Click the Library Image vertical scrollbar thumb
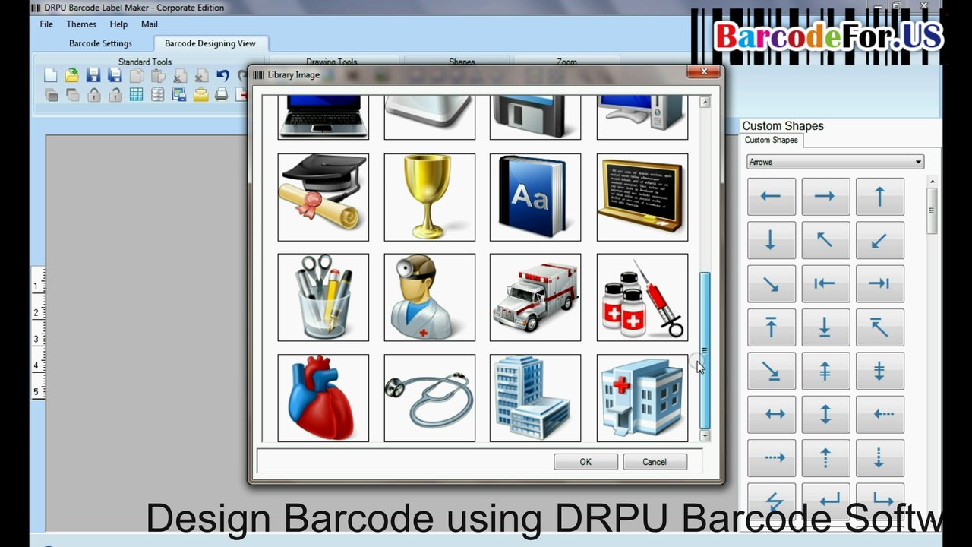Image resolution: width=972 pixels, height=547 pixels. point(705,351)
